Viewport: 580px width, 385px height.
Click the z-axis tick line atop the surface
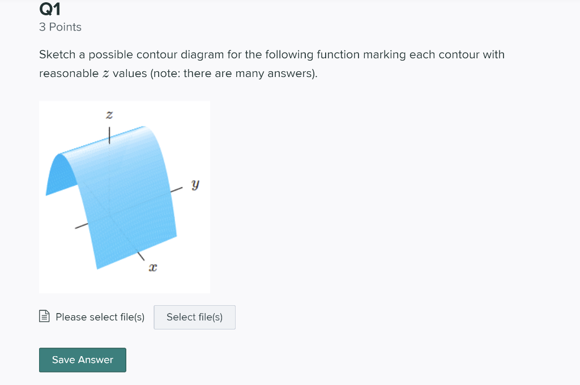[109, 135]
